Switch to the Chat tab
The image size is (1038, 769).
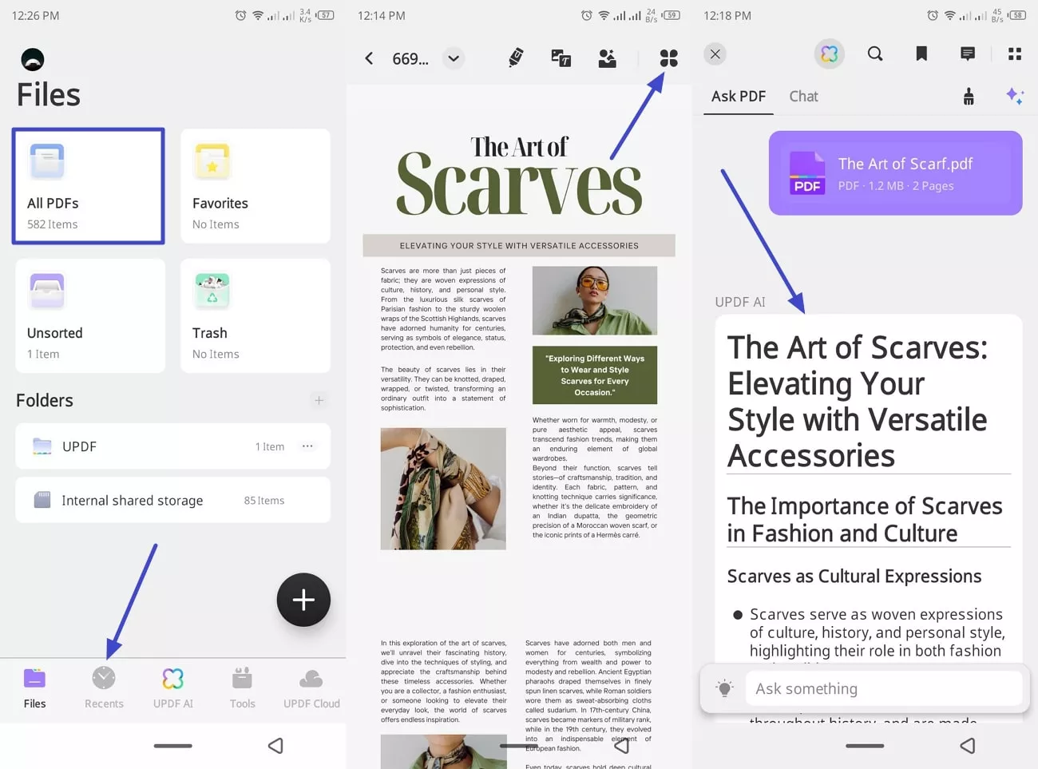[x=803, y=96]
